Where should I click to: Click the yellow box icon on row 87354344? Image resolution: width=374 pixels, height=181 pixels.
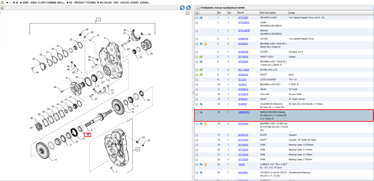point(205,124)
